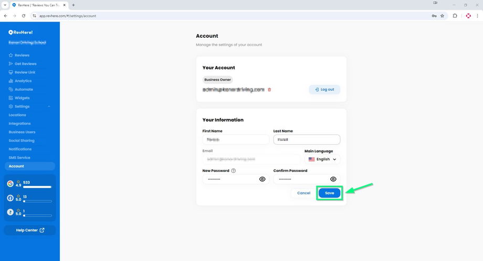Open the browser extensions puzzle icon
Viewport: 483px width, 261px height.
[455, 16]
